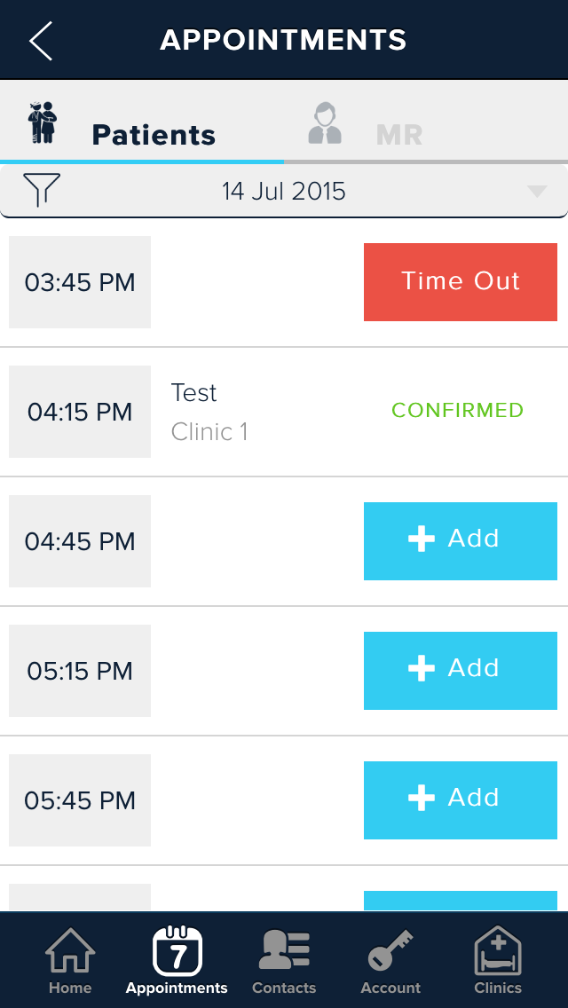The image size is (568, 1008).
Task: Switch to the MR tab
Action: click(x=399, y=135)
